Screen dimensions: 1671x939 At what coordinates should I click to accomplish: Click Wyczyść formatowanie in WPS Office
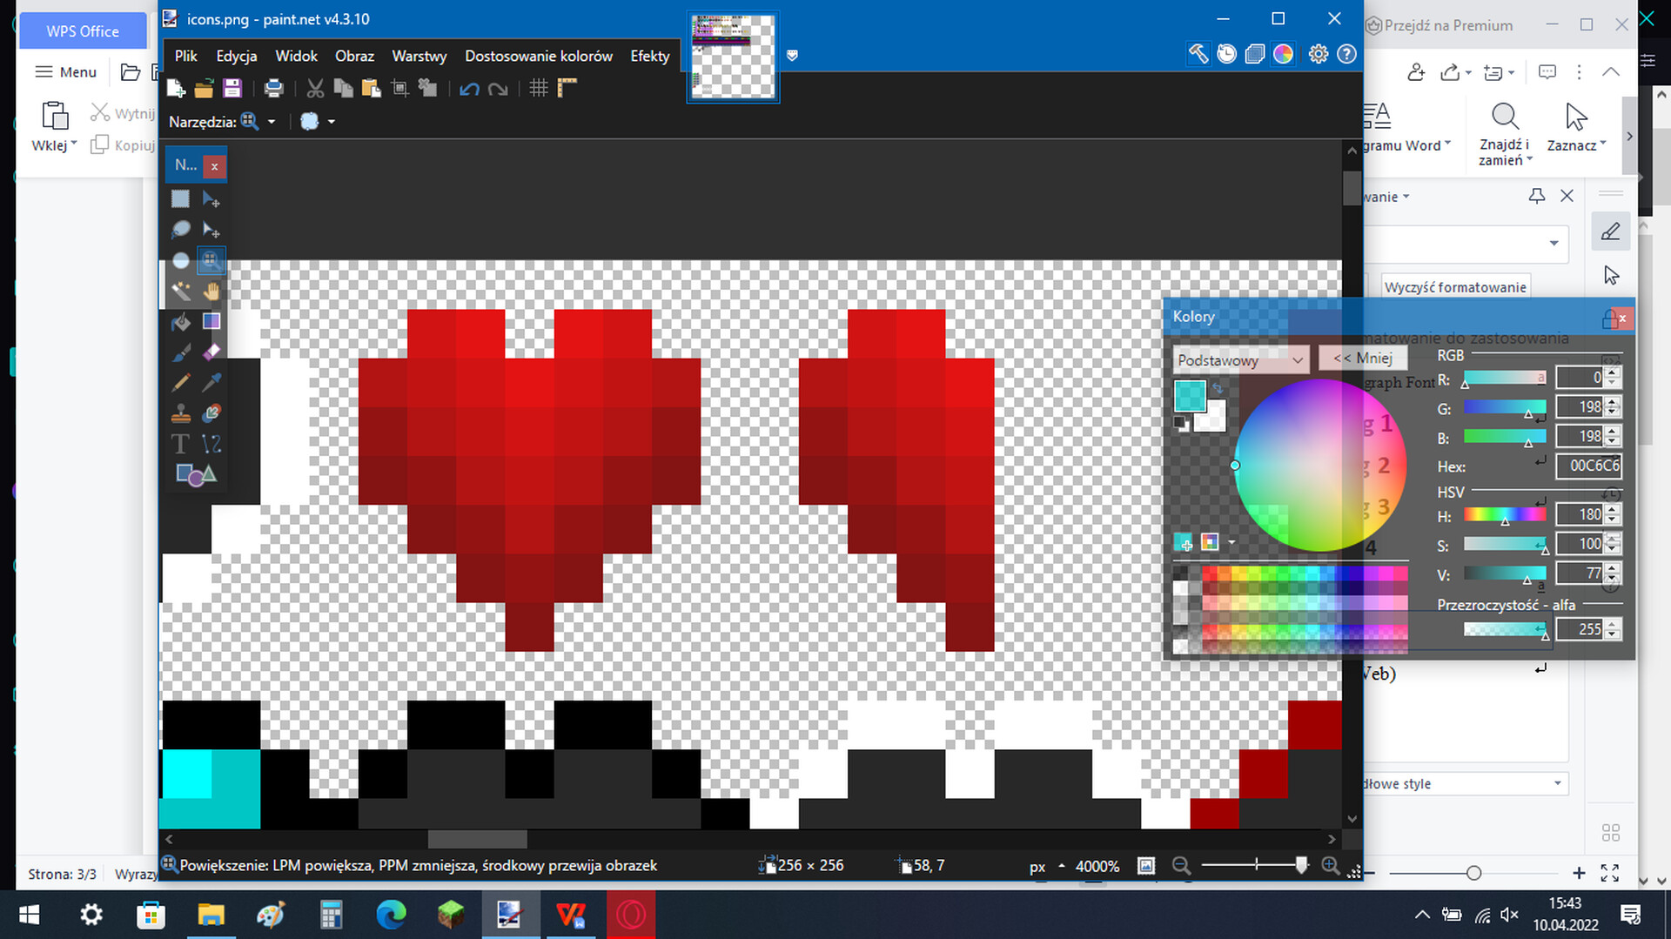[x=1454, y=286]
